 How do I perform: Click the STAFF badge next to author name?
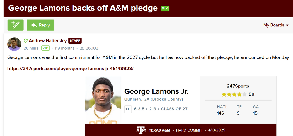(x=75, y=41)
